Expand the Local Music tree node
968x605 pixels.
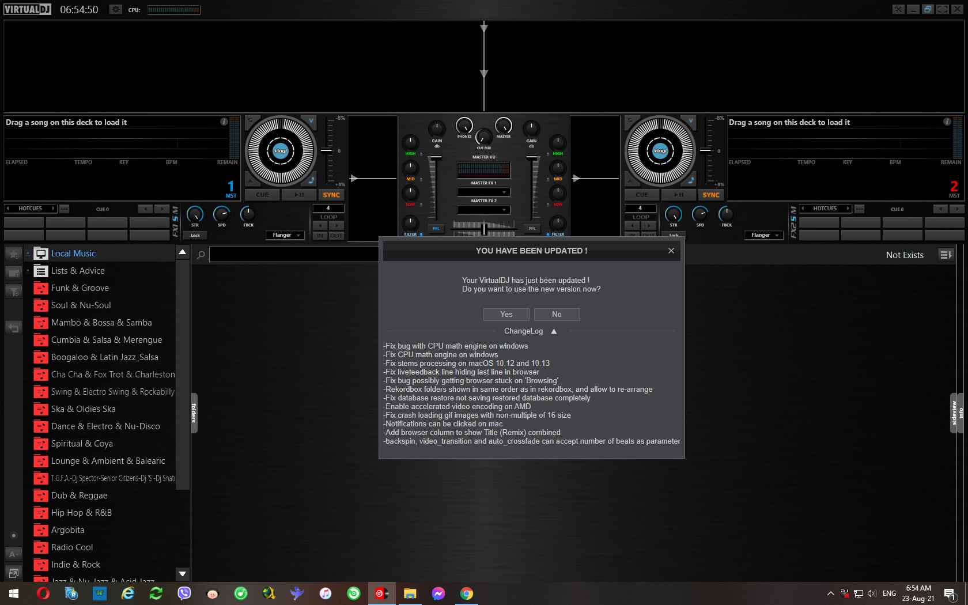point(28,254)
